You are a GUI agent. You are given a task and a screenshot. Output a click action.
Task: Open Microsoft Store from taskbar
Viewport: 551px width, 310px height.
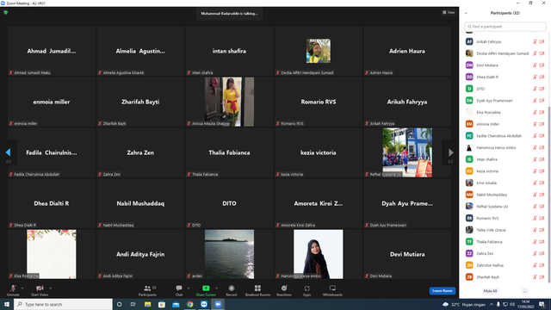pos(162,304)
